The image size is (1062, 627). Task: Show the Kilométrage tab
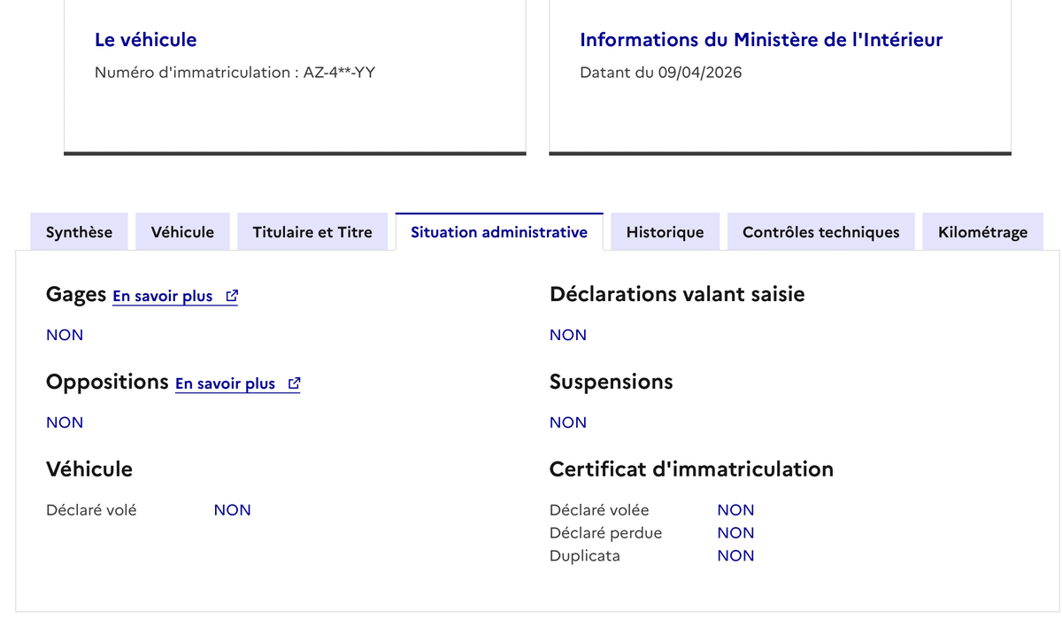(x=982, y=232)
